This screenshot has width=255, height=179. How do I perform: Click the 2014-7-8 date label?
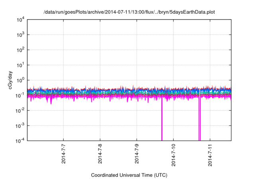(100, 154)
